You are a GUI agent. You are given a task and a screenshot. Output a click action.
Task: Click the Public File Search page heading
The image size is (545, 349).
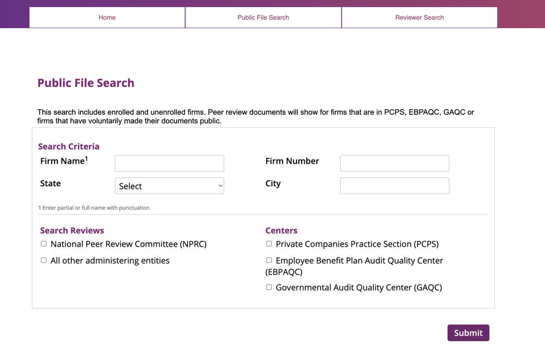tap(86, 83)
